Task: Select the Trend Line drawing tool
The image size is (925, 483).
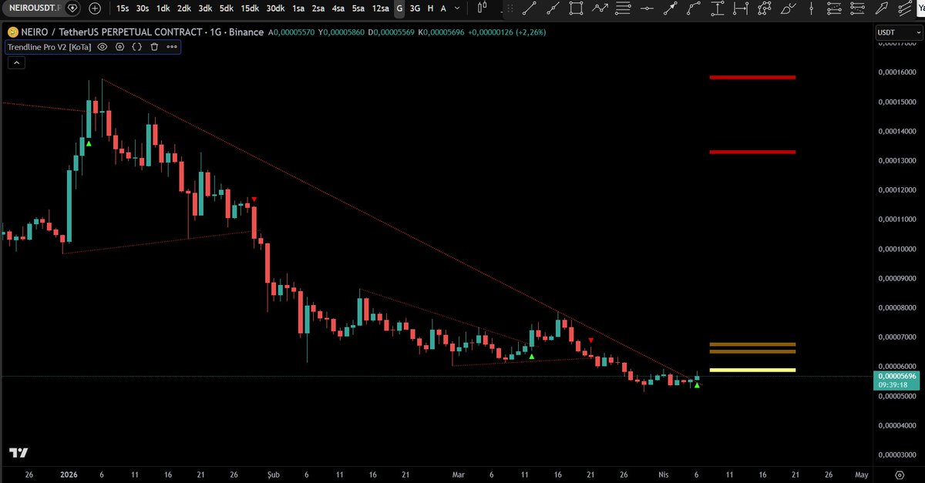Action: click(530, 8)
